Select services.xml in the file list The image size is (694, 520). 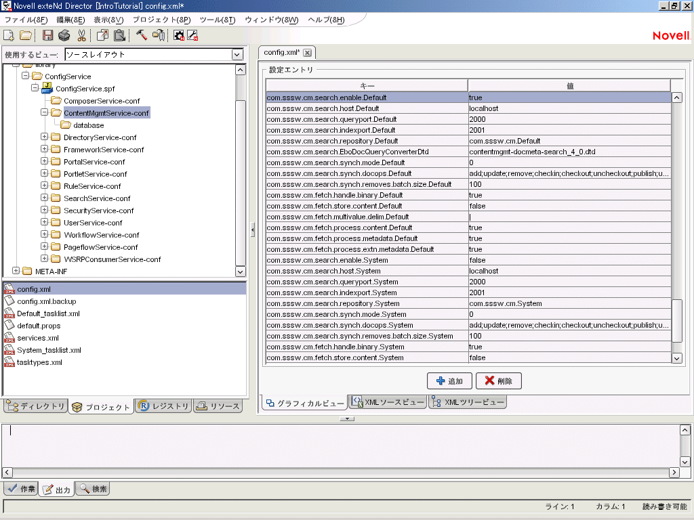pyautogui.click(x=37, y=338)
